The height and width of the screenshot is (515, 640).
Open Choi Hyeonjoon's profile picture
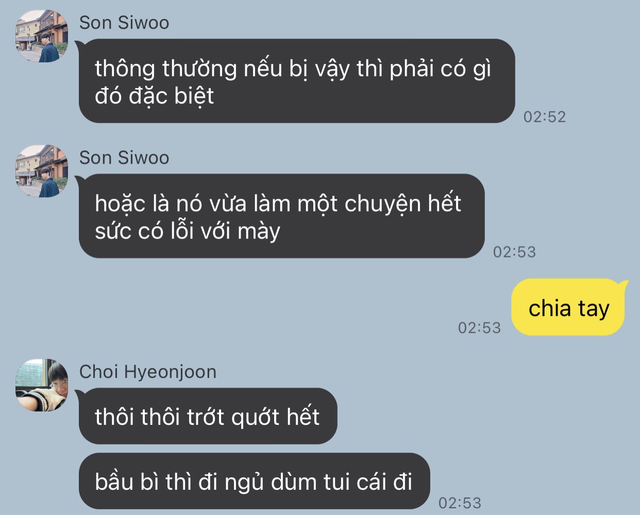(x=42, y=385)
